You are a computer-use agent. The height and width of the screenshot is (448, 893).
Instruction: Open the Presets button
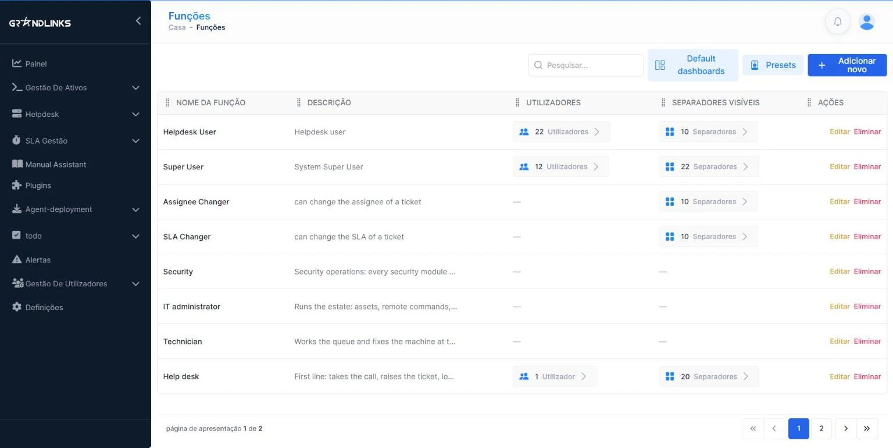pos(773,65)
